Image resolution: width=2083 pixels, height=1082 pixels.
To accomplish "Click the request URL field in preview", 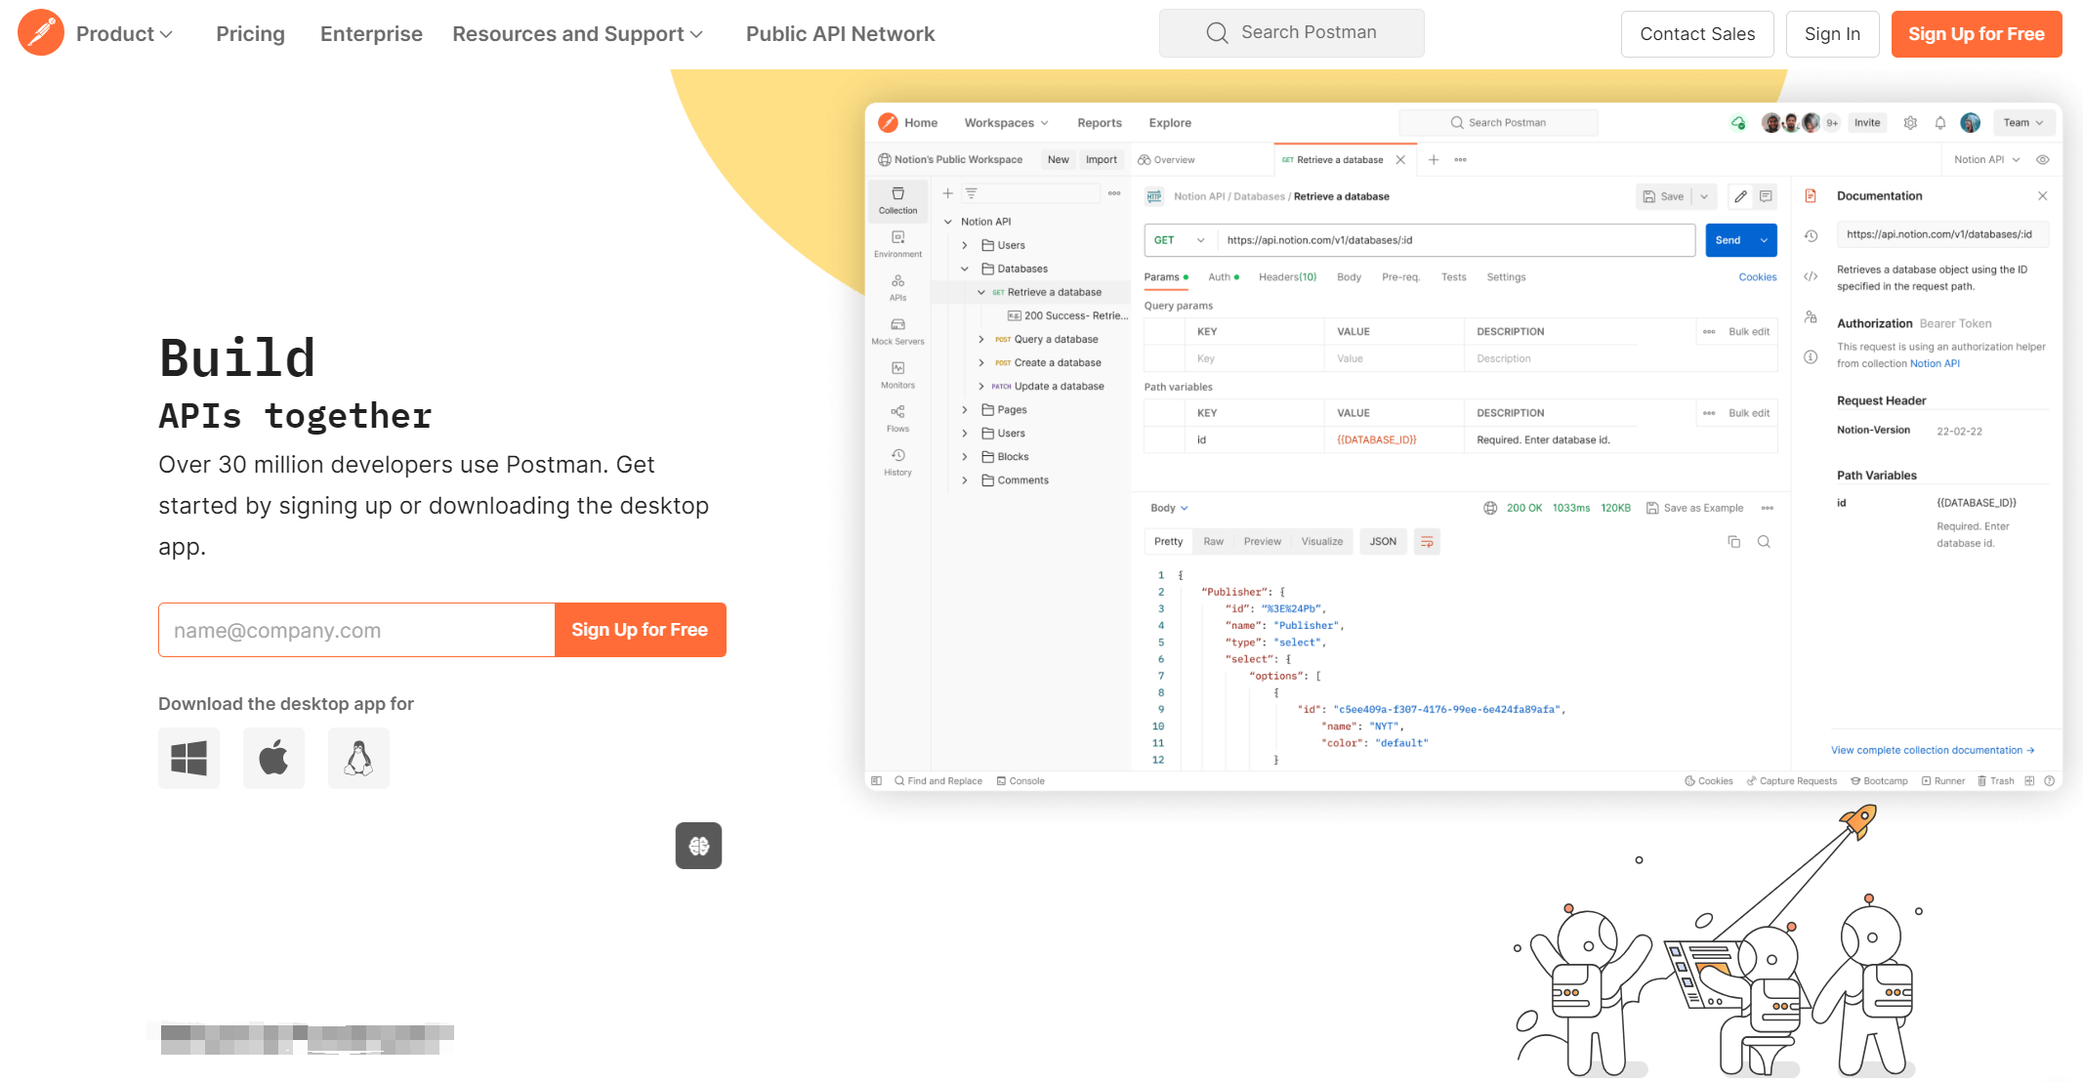I will click(x=1456, y=240).
